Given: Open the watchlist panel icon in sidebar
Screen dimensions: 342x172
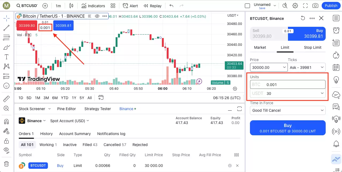Looking at the screenshot, I should tap(336, 18).
